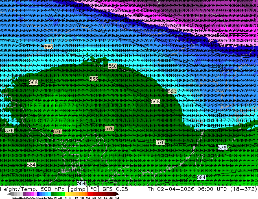Image resolution: width=258 pixels, height=199 pixels.
Task: Click the dark maroon right arrow end of legend
Action: [117, 194]
